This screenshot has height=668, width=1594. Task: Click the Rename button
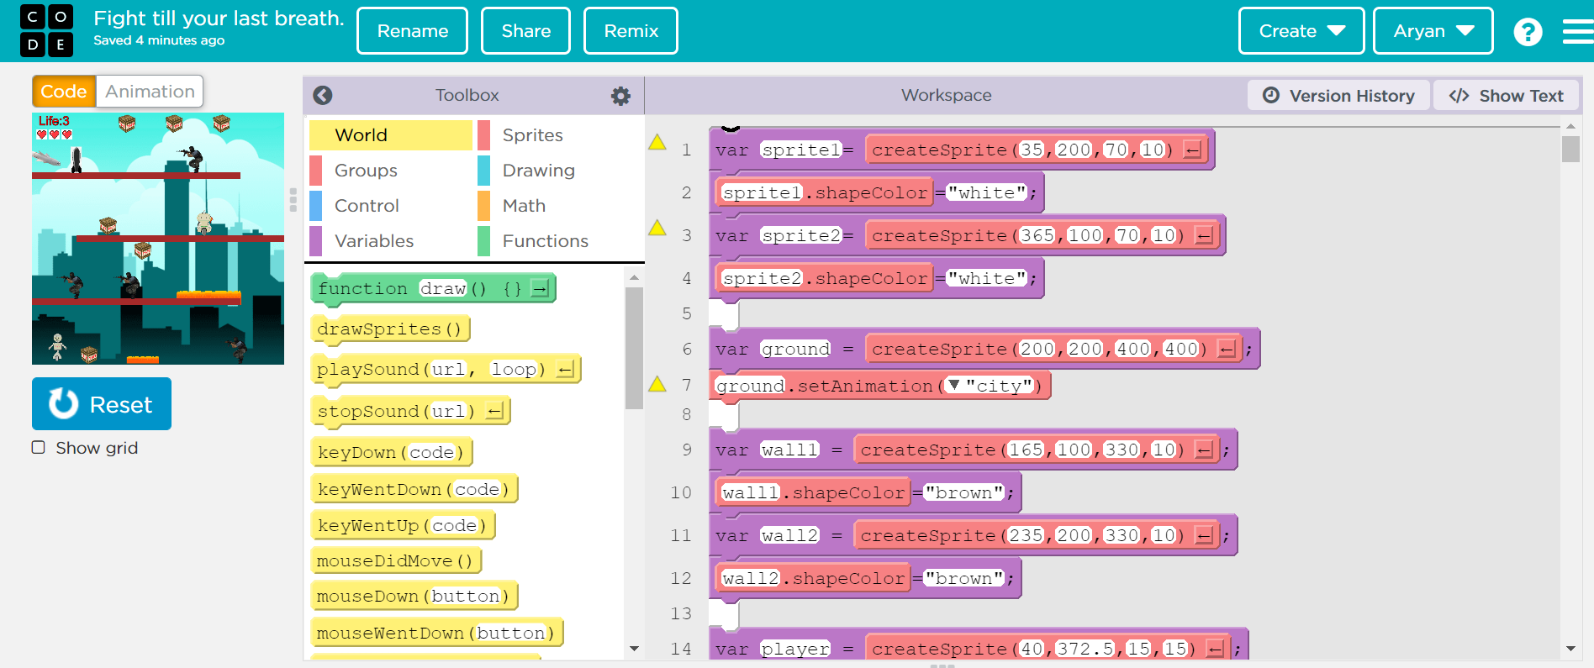413,31
